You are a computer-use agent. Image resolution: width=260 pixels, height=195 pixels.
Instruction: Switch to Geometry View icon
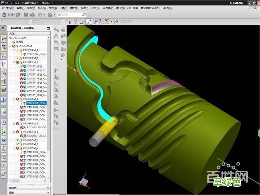56,42
